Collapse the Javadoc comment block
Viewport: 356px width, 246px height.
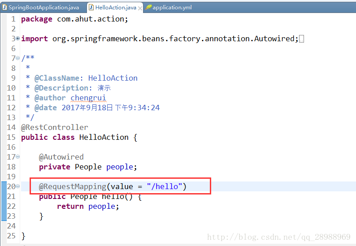(x=18, y=58)
